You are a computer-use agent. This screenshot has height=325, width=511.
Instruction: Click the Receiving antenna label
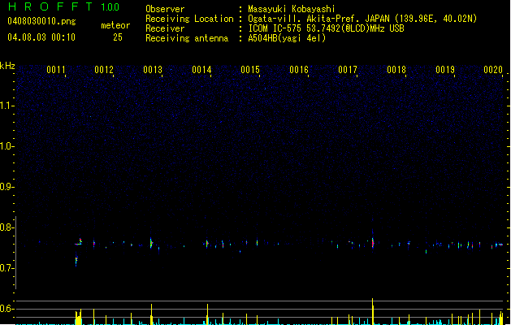click(x=187, y=38)
